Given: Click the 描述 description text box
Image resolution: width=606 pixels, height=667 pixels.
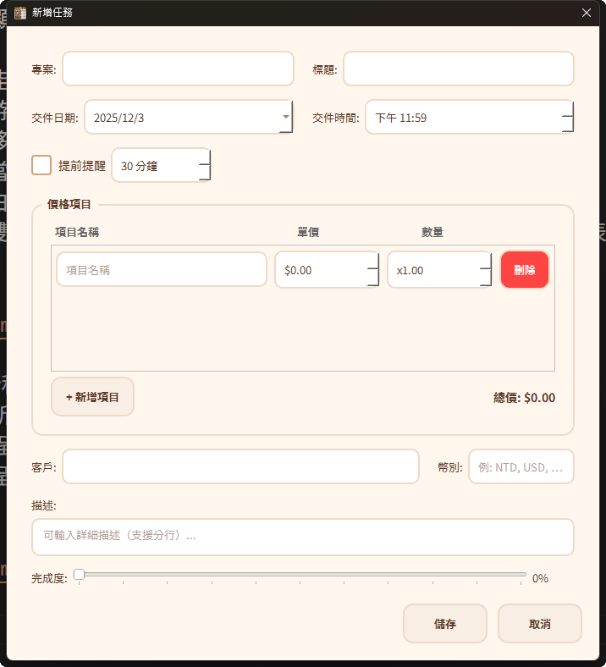Looking at the screenshot, I should coord(303,537).
